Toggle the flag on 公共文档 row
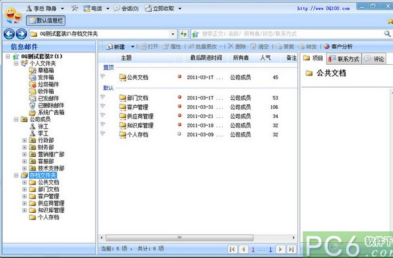The height and width of the screenshot is (258, 393). 103,76
